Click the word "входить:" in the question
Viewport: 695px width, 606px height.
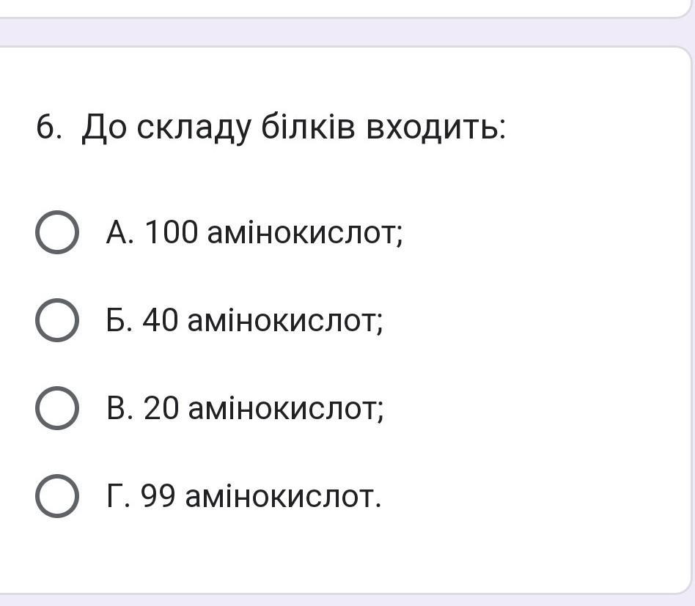tap(436, 128)
